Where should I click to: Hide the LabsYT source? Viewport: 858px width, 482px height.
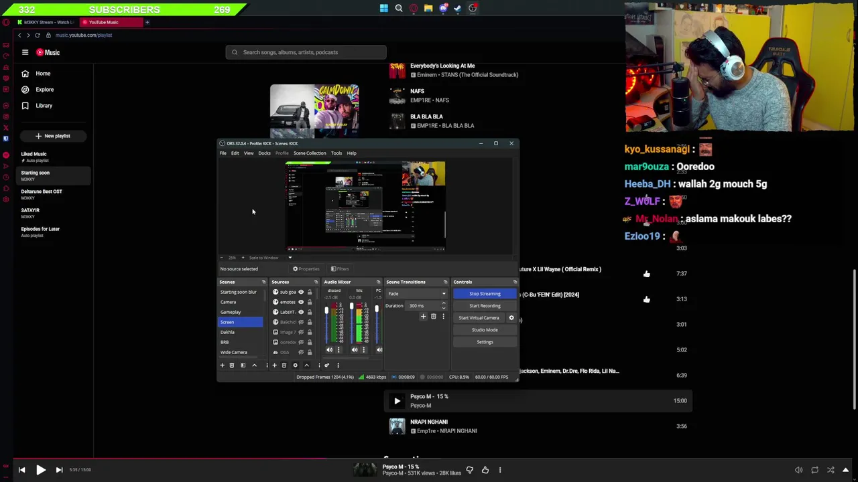coord(301,312)
